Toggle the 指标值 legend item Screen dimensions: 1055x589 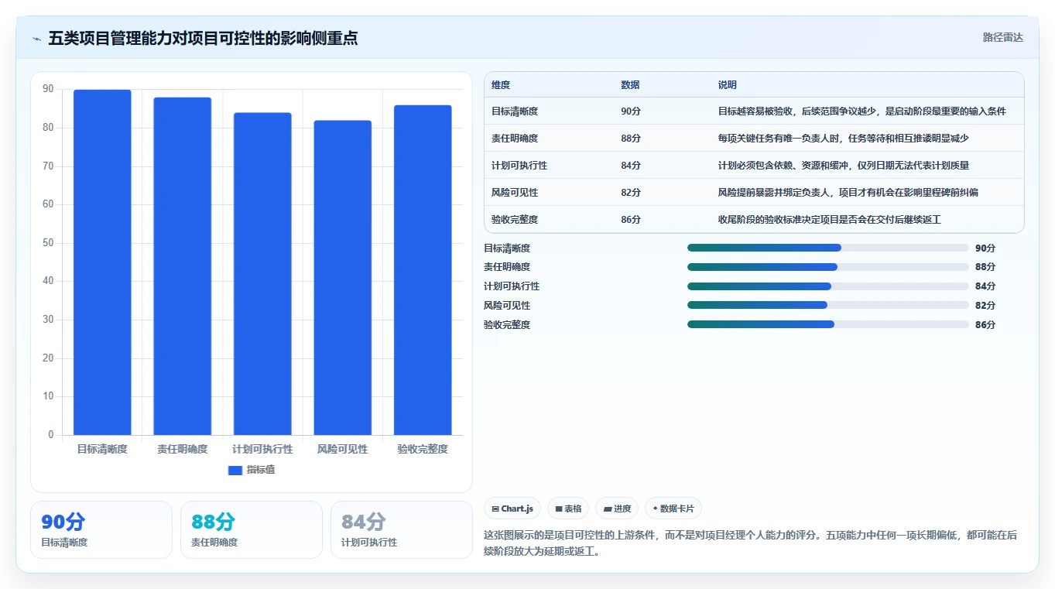coord(252,470)
